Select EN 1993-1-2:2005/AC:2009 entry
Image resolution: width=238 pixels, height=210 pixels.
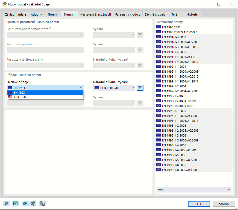[x=194, y=130]
